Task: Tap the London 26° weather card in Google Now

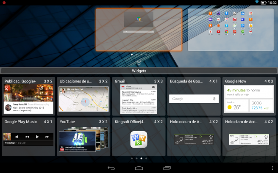Action: (x=237, y=106)
